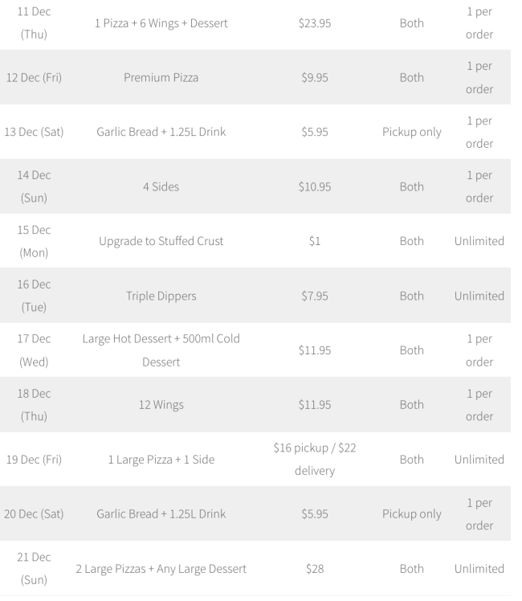
Task: Click the "20 Dec (Sat)" date cell
Action: coord(33,514)
